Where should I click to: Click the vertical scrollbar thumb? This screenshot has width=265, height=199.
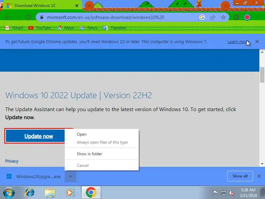(262, 75)
